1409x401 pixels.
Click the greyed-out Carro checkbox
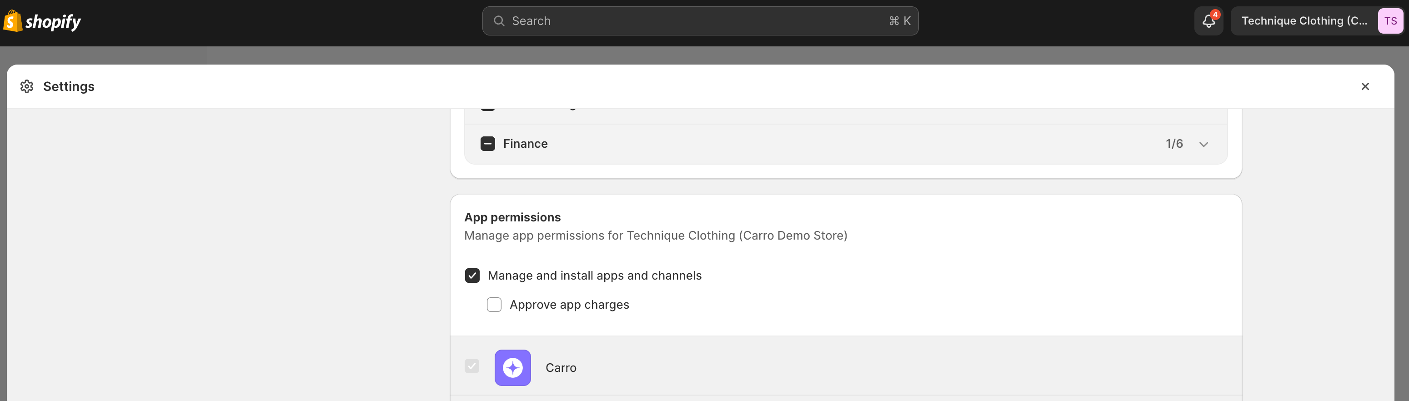tap(472, 366)
